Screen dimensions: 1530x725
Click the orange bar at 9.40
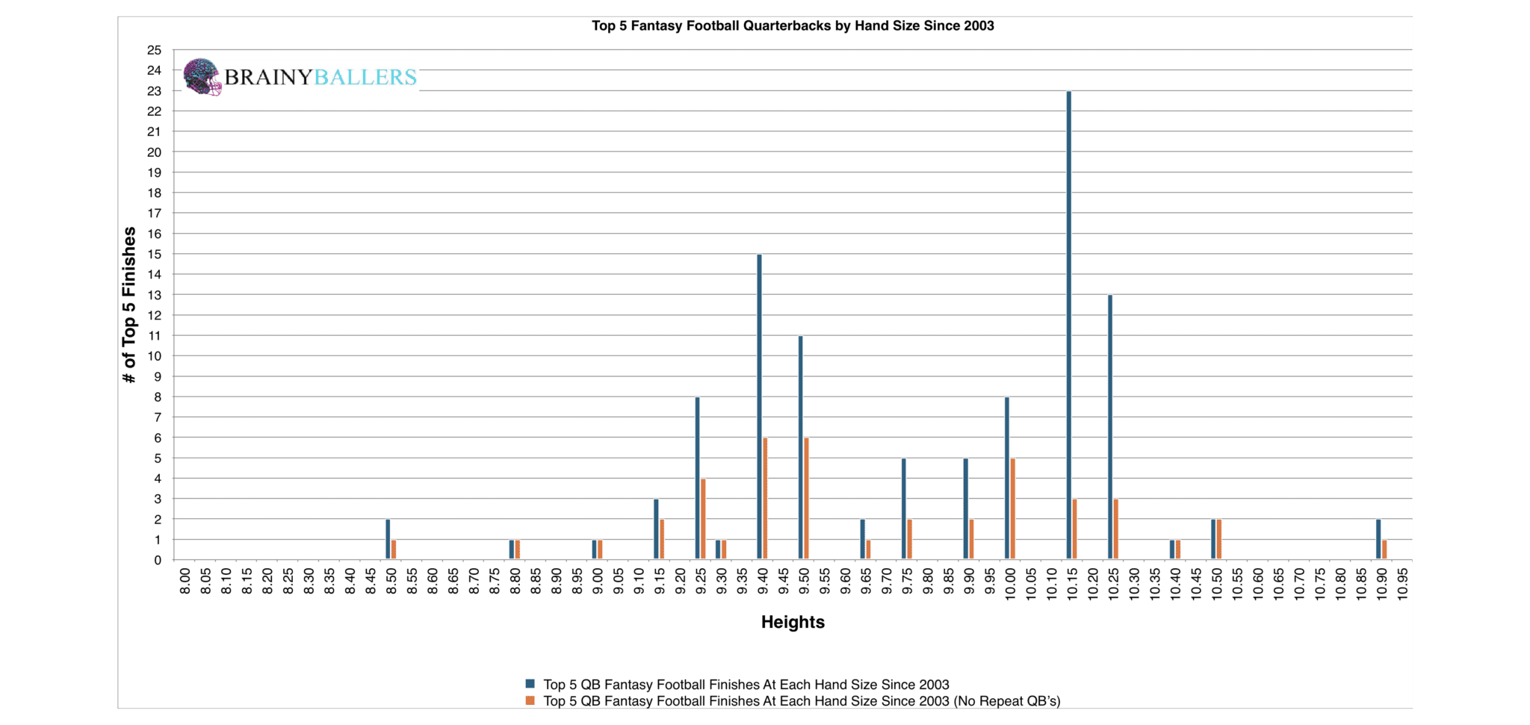tap(765, 498)
